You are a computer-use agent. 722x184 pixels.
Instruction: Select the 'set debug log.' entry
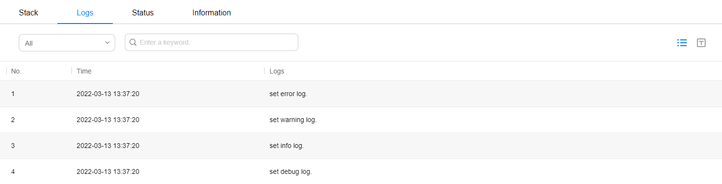[291, 172]
